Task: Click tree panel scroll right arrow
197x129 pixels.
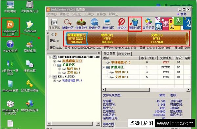Action: [98, 124]
